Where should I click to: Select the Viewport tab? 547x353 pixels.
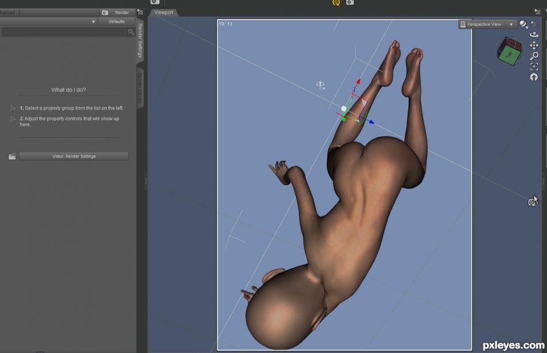(x=163, y=13)
